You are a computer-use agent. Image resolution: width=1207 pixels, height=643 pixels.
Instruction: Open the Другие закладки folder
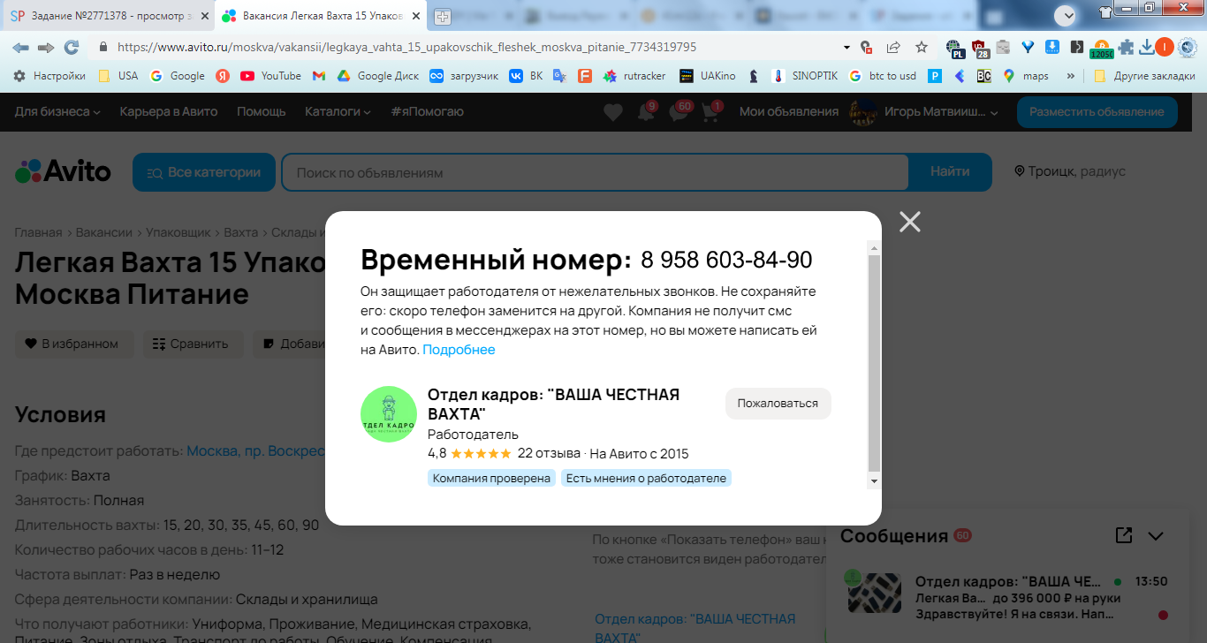coord(1143,76)
